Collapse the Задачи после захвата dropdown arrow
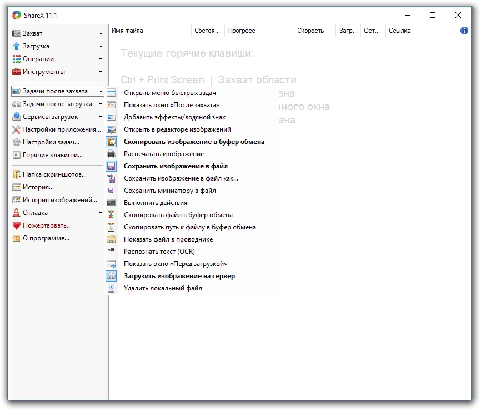 (x=101, y=92)
